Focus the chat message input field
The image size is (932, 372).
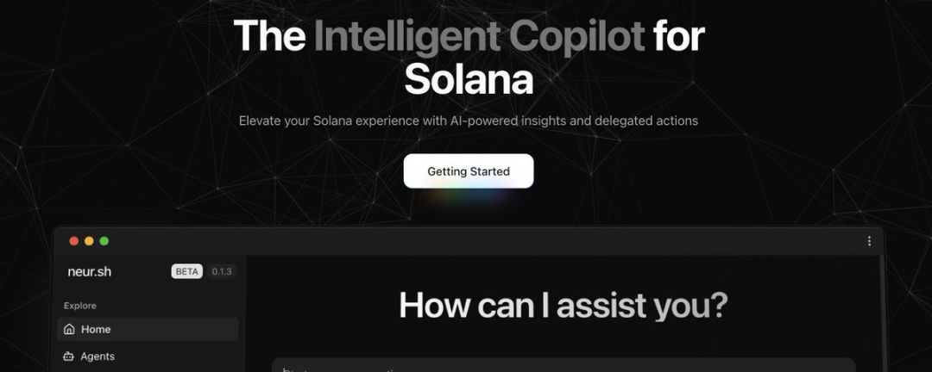point(563,366)
